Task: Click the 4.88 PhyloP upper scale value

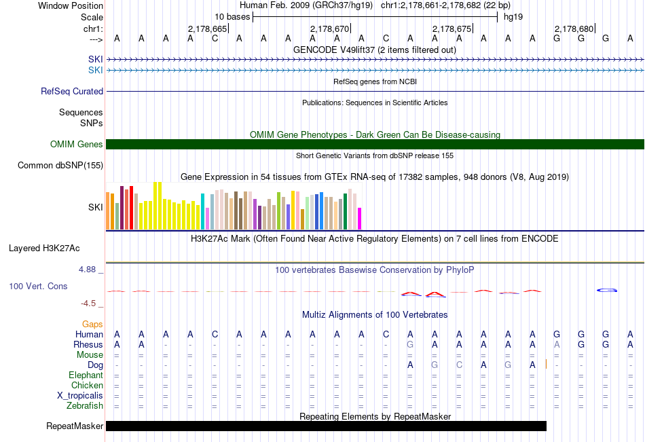Action: [x=87, y=269]
